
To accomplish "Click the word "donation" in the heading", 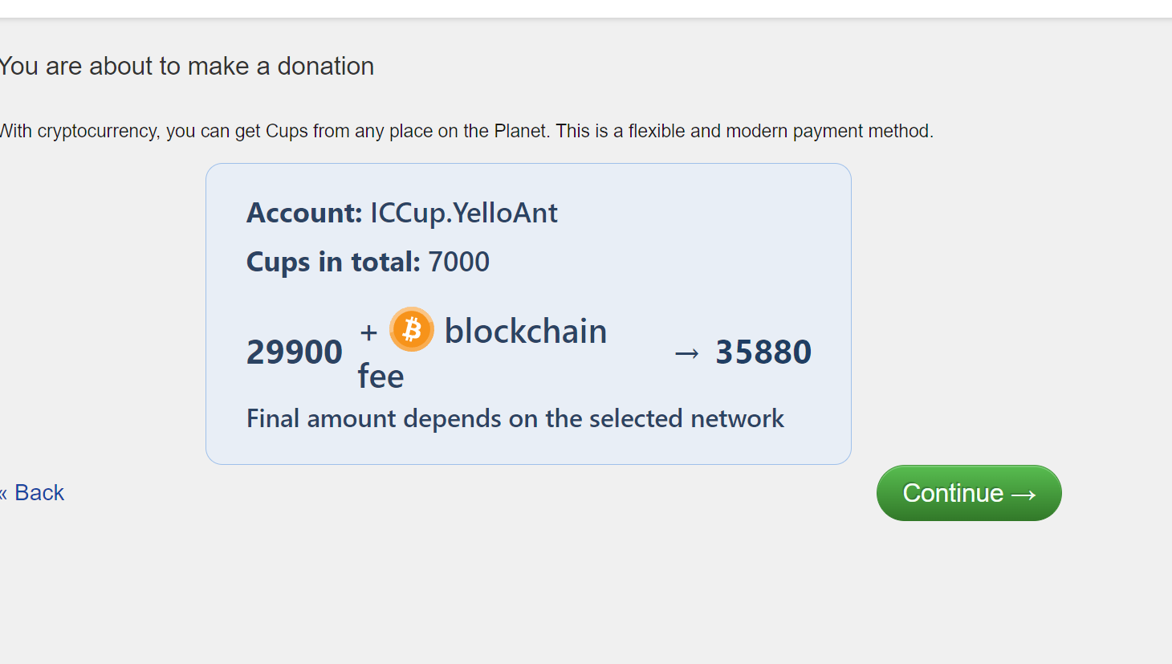I will click(x=325, y=66).
